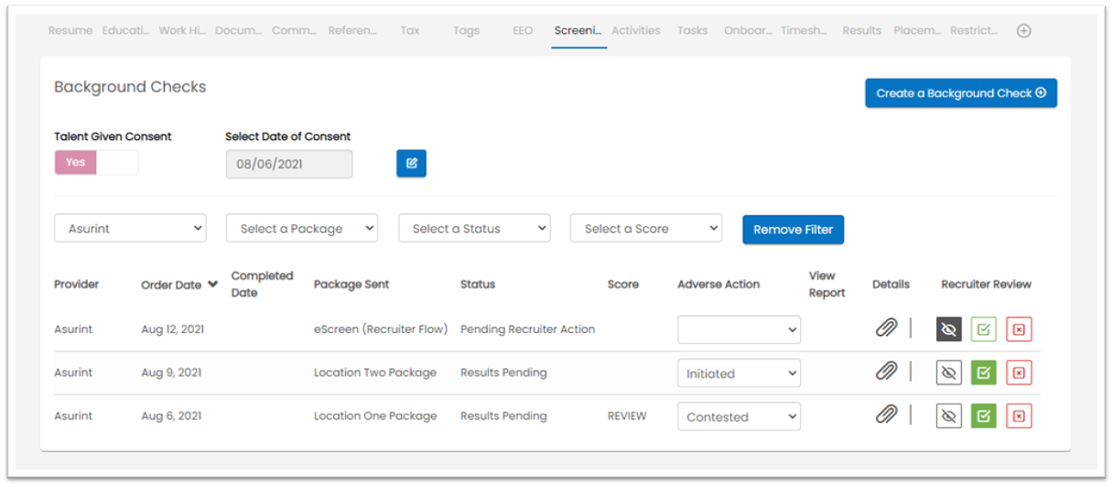Image resolution: width=1113 pixels, height=487 pixels.
Task: Open attachment details for Aug 9 order
Action: [x=886, y=372]
